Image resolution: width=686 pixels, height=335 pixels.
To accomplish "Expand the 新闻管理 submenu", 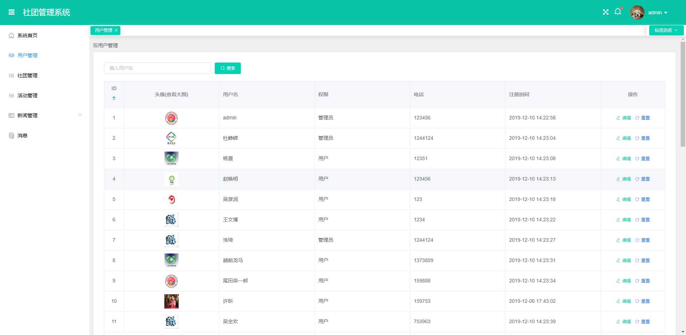I will pos(45,115).
